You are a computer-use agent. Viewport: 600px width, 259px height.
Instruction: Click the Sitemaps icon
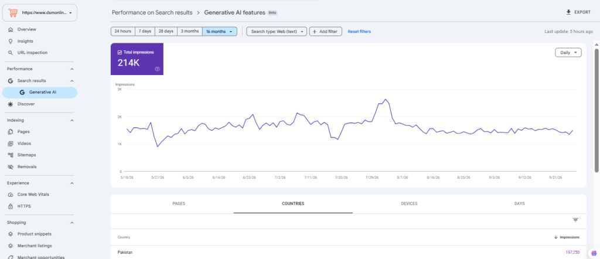point(11,155)
